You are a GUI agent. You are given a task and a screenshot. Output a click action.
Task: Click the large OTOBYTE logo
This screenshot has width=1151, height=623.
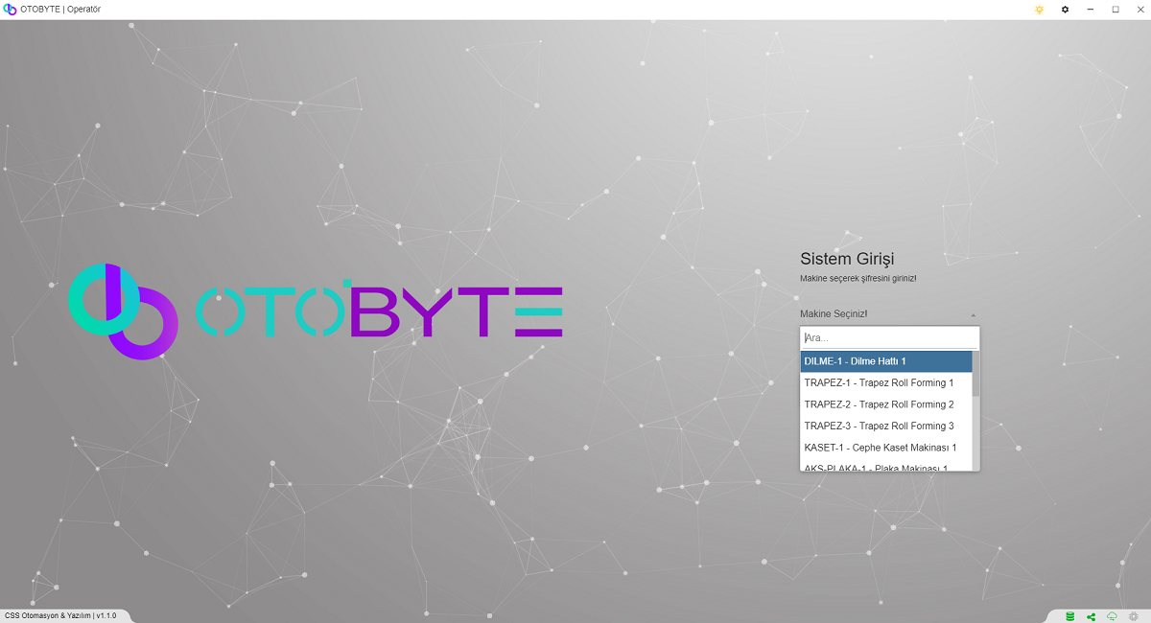(x=315, y=311)
